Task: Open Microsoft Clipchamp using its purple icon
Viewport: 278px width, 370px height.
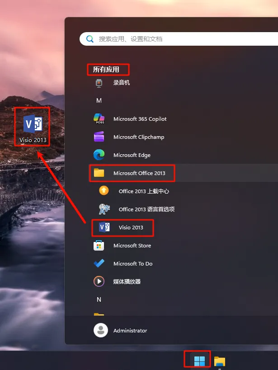Action: [x=99, y=137]
